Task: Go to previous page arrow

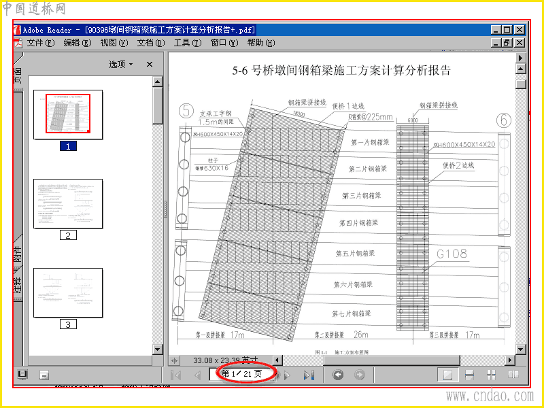Action: [198, 375]
